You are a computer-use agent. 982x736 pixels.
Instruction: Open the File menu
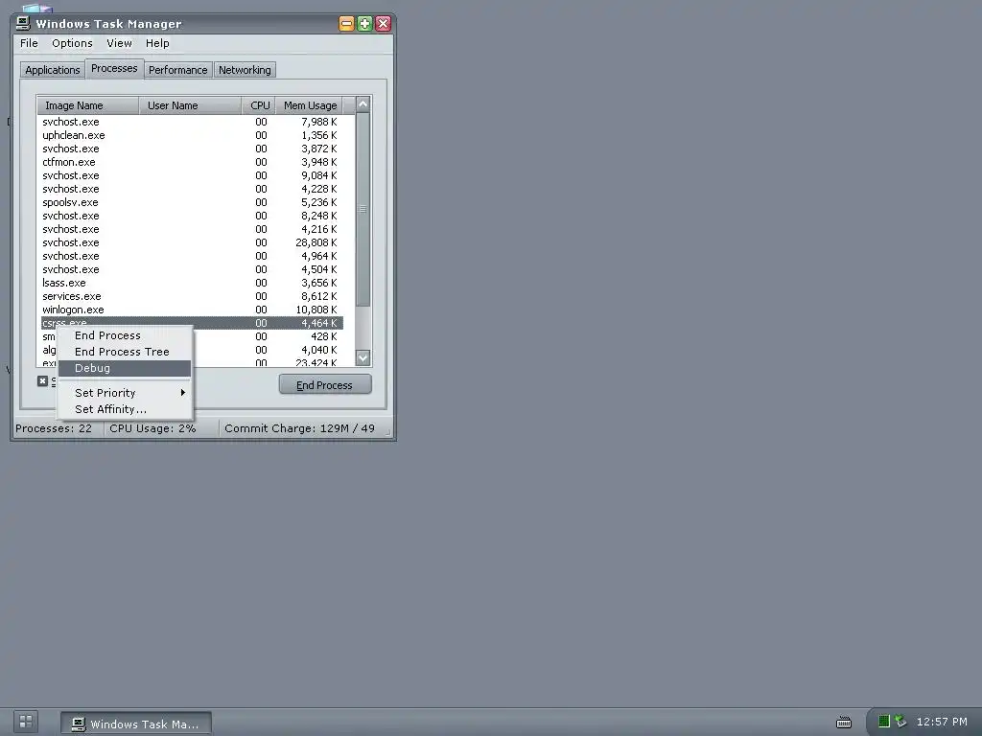pos(29,43)
